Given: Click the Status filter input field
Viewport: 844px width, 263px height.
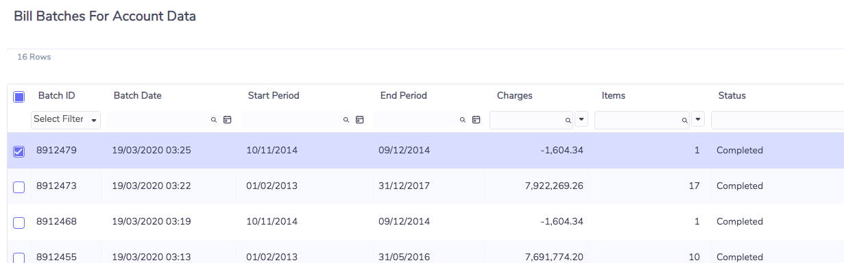Looking at the screenshot, I should point(777,120).
